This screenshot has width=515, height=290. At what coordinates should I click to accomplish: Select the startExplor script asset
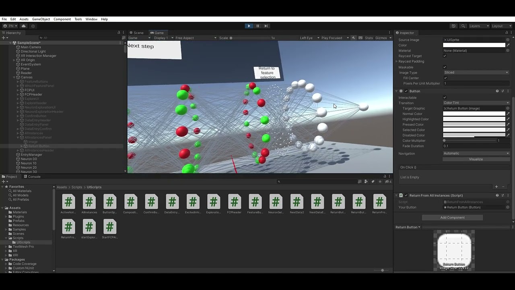[89, 229]
